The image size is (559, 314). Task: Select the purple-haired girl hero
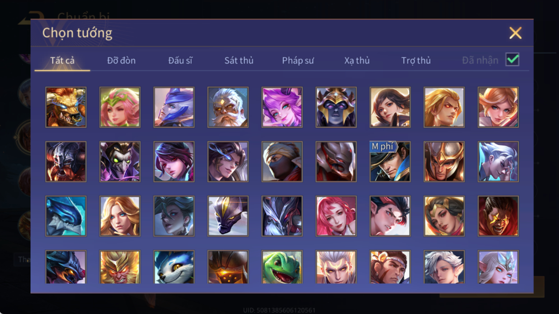[x=282, y=107]
